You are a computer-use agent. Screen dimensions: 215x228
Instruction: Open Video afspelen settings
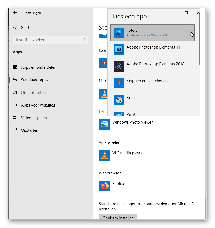click(x=34, y=118)
